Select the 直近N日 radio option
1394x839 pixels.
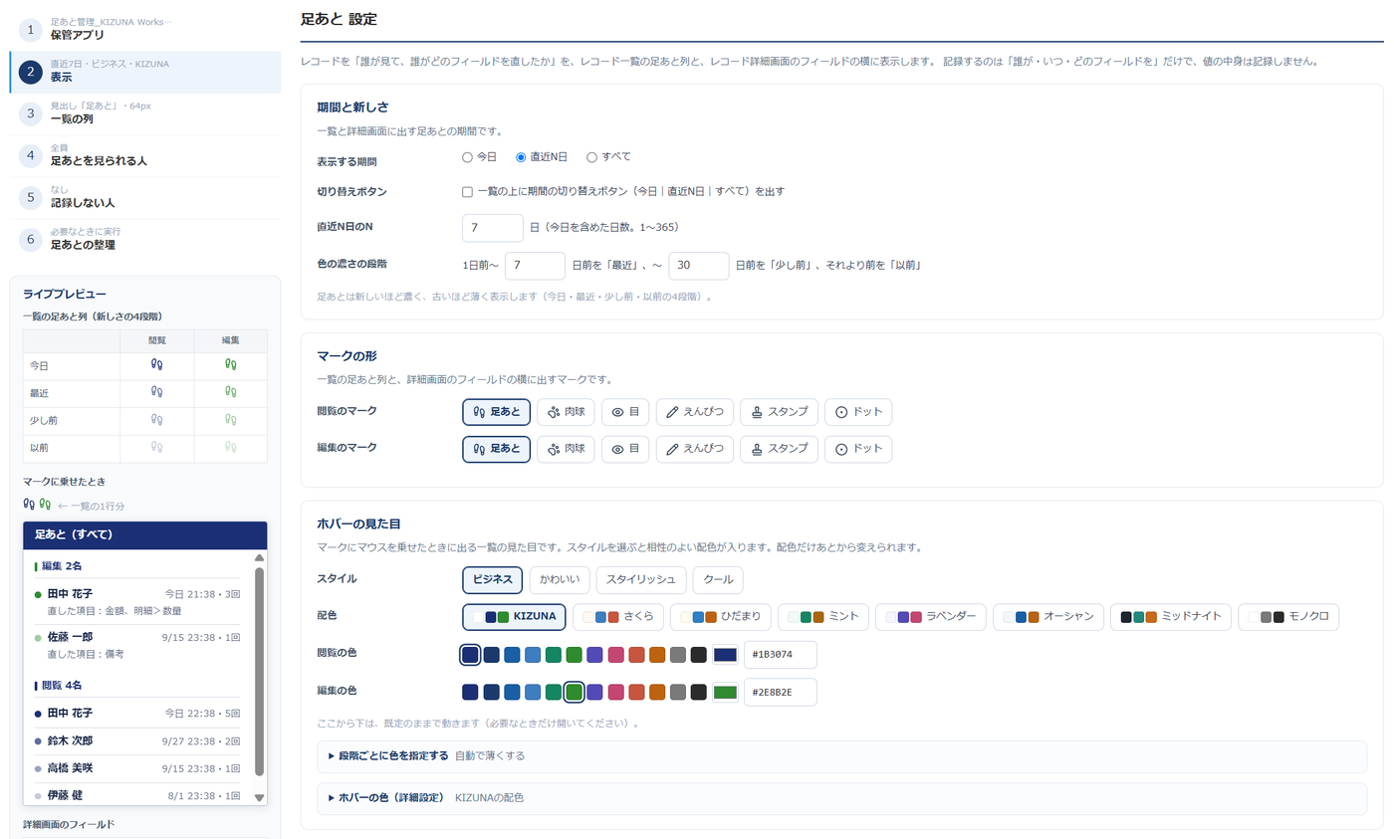click(520, 157)
